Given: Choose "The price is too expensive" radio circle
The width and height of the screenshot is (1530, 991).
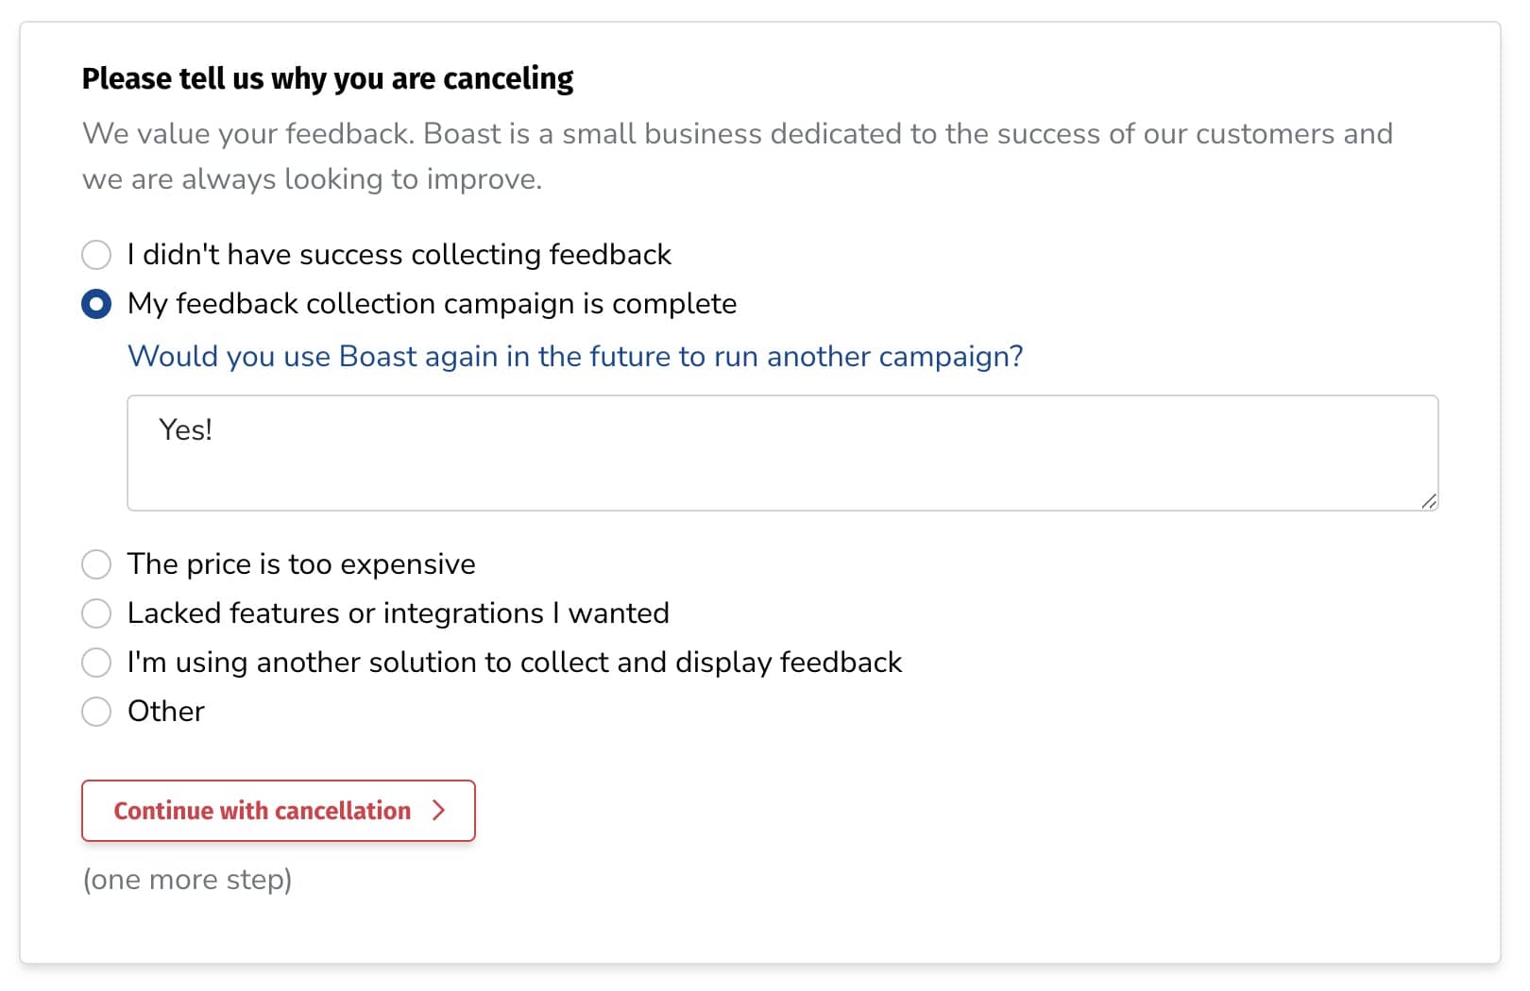Looking at the screenshot, I should click(x=96, y=564).
